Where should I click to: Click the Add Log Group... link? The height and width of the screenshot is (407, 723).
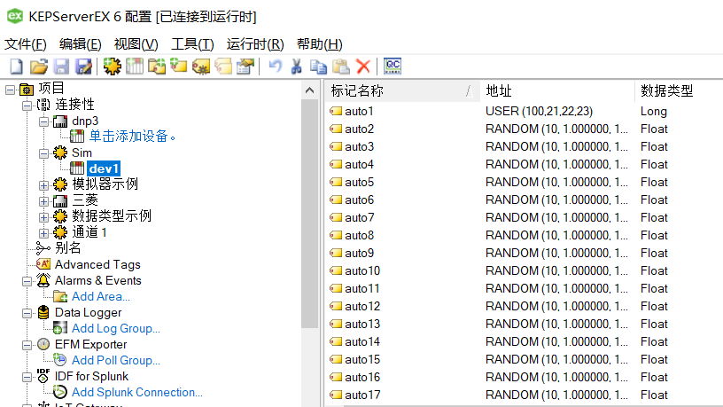(116, 328)
